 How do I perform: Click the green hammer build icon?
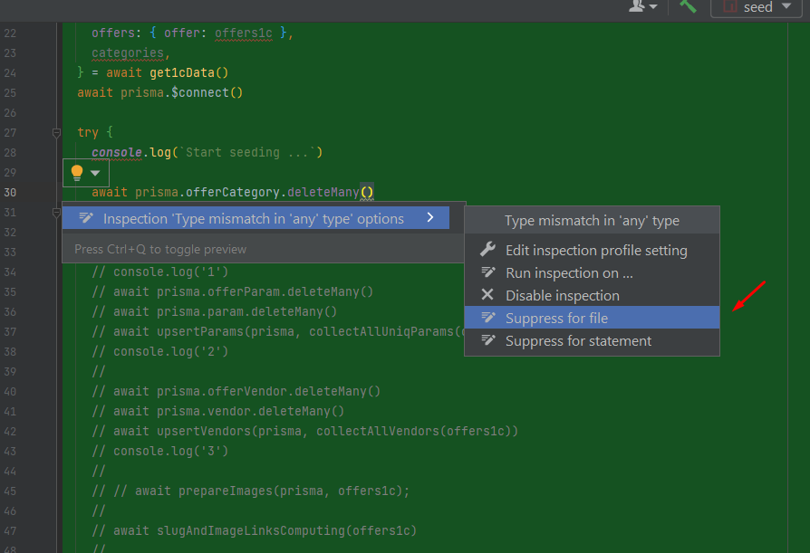[688, 6]
